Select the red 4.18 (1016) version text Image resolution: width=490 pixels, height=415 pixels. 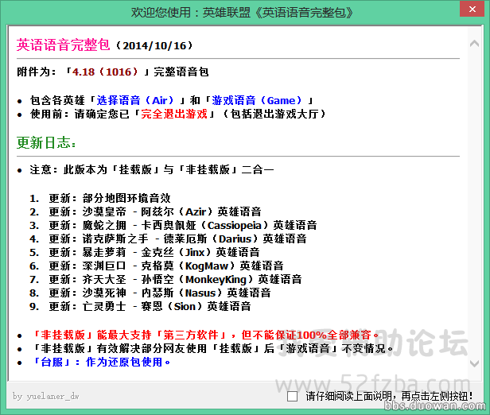pos(103,72)
